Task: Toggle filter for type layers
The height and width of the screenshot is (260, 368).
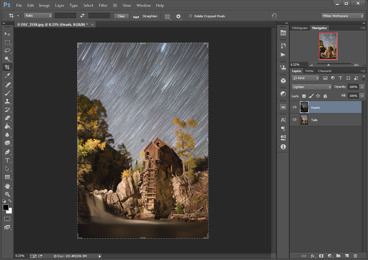Action: click(341, 78)
